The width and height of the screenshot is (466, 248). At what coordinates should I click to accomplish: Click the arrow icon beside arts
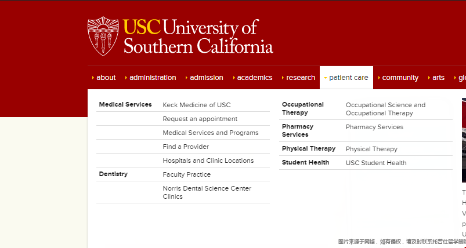pyautogui.click(x=429, y=78)
